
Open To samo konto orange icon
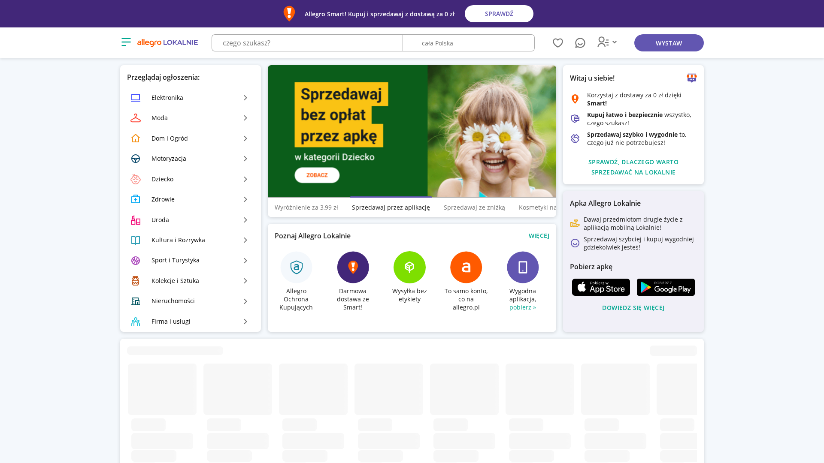click(x=466, y=267)
